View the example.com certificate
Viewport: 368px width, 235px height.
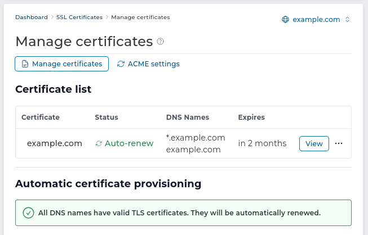click(x=314, y=143)
